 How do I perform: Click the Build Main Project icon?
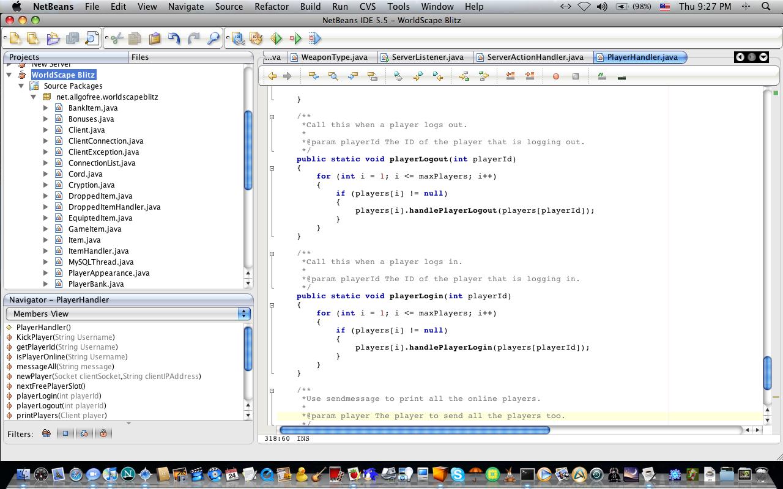238,39
